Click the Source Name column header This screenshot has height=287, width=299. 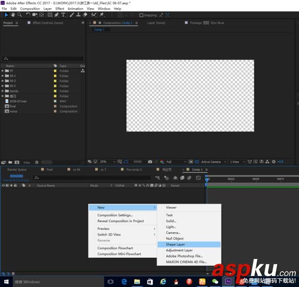pos(46,186)
